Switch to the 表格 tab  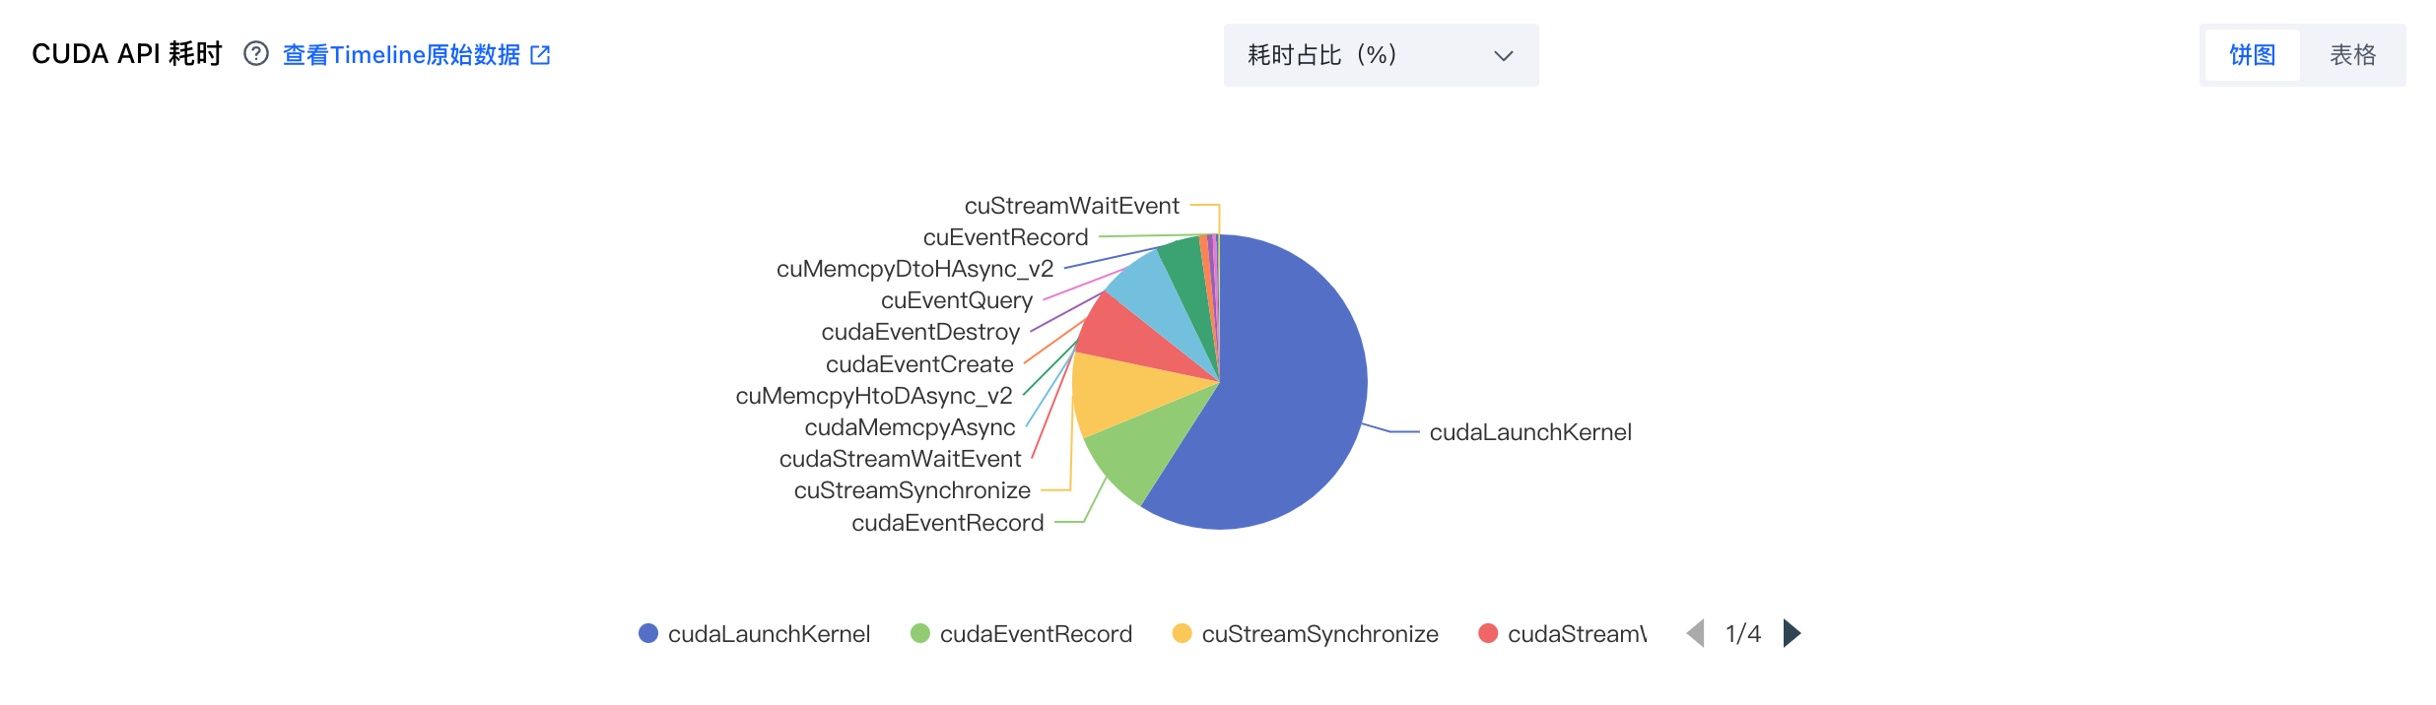click(2352, 55)
